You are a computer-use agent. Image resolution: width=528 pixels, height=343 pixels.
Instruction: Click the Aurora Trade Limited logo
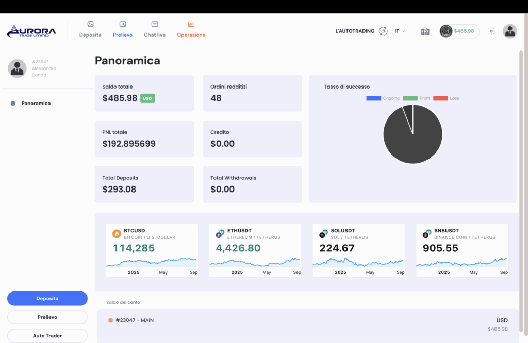point(31,31)
